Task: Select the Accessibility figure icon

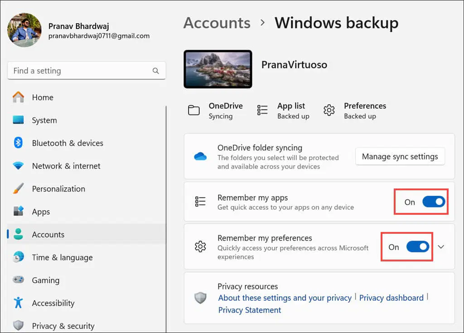Action: tap(18, 303)
